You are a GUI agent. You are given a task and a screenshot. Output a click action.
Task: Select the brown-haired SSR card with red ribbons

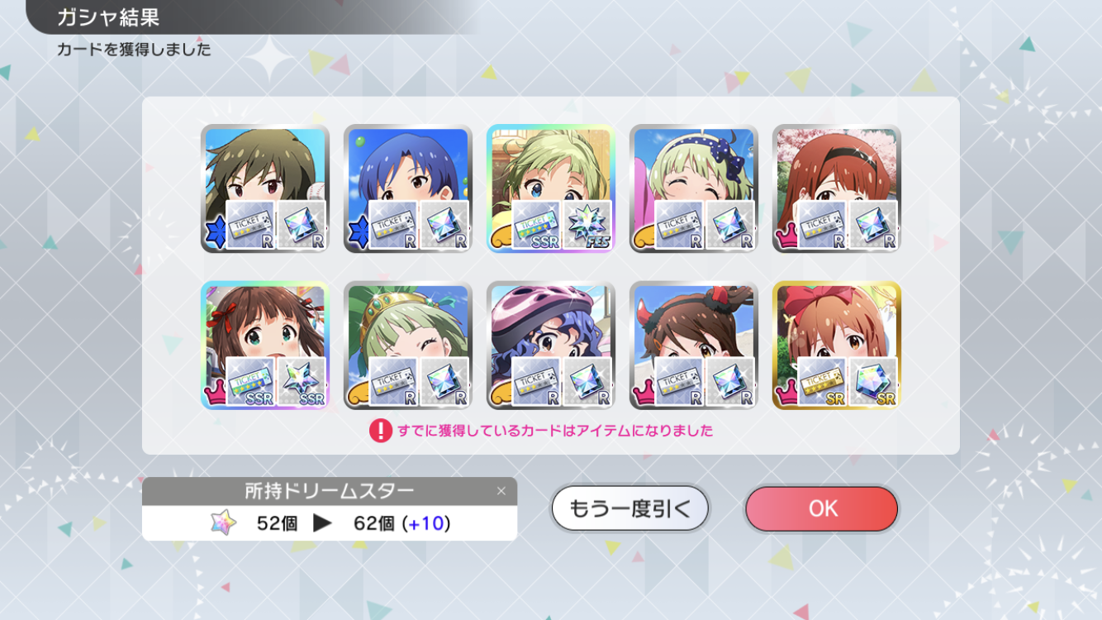point(264,345)
